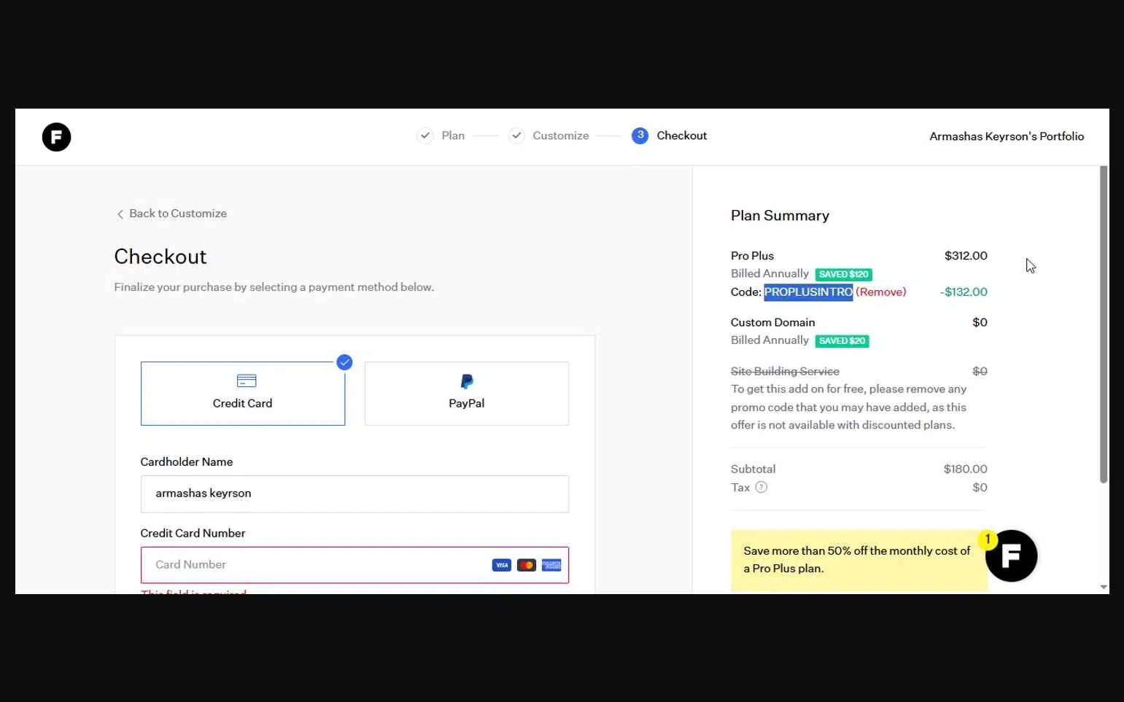Open the floating F chat widget
Screen dimensions: 1124x702
point(1011,556)
